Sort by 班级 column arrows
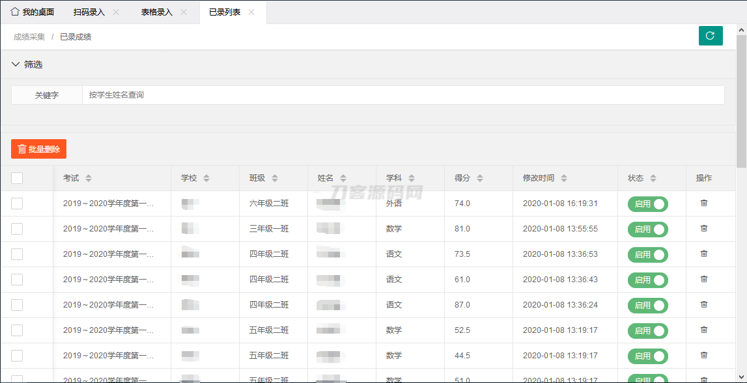Image resolution: width=747 pixels, height=383 pixels. [x=275, y=178]
